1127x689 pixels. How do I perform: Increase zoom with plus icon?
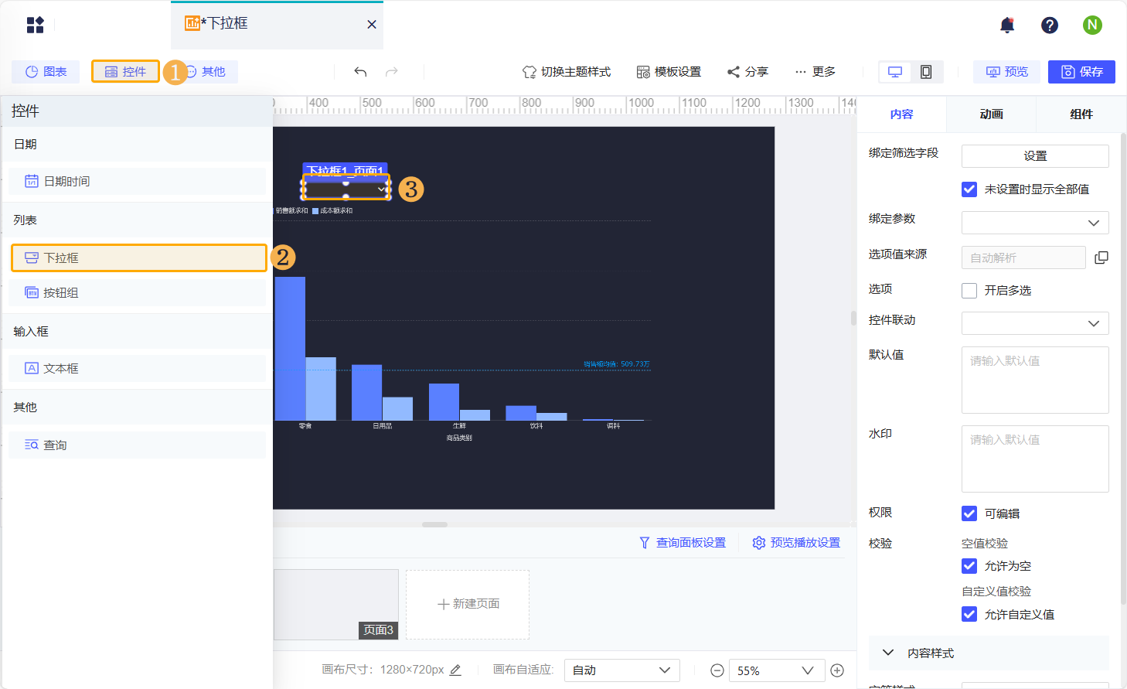(837, 670)
